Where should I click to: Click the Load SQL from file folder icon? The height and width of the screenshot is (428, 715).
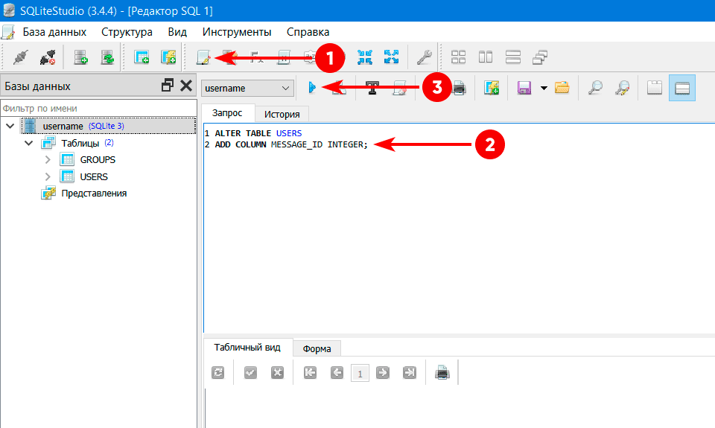[562, 88]
